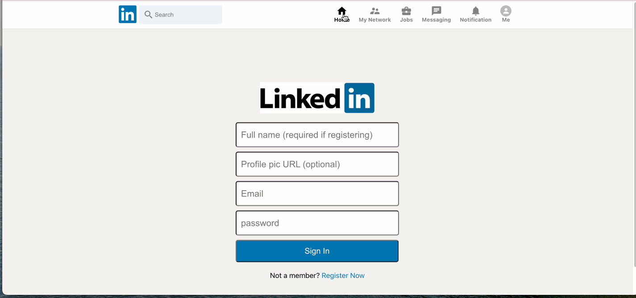Click the Full name input field
Screen dimensions: 636x298
pos(317,135)
